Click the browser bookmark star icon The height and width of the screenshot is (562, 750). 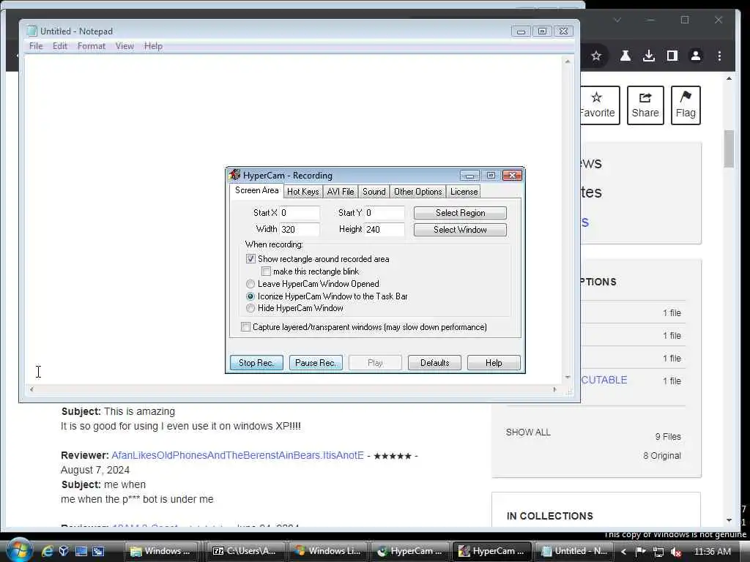596,56
